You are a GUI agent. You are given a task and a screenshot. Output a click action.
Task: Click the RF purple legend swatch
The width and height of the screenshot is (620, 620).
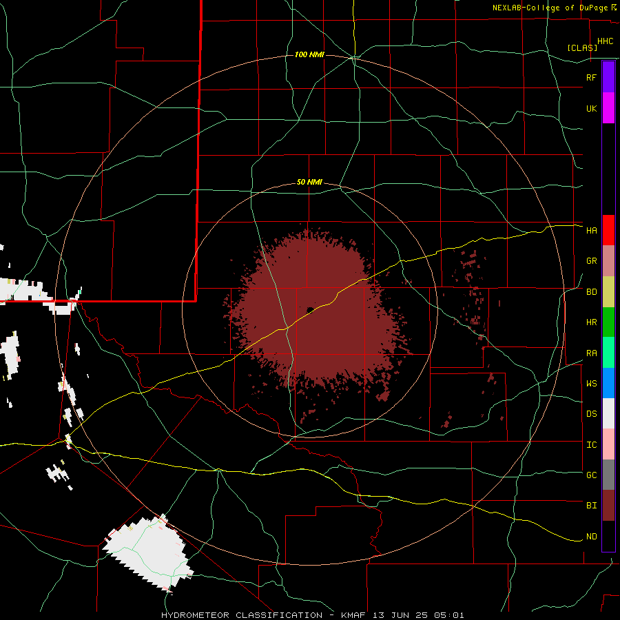point(608,77)
